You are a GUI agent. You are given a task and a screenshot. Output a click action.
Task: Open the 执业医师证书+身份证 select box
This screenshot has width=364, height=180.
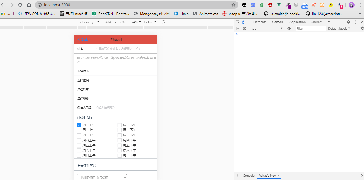pos(102,178)
